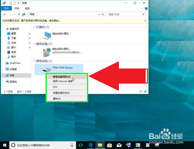Click the properties quick access icon
This screenshot has height=149, width=194.
point(11,3)
